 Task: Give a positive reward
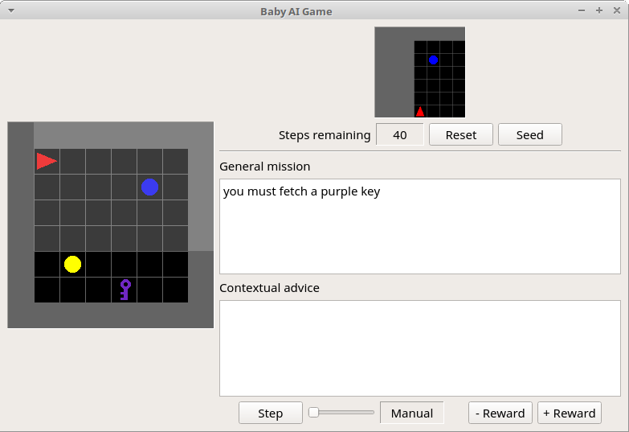[570, 413]
